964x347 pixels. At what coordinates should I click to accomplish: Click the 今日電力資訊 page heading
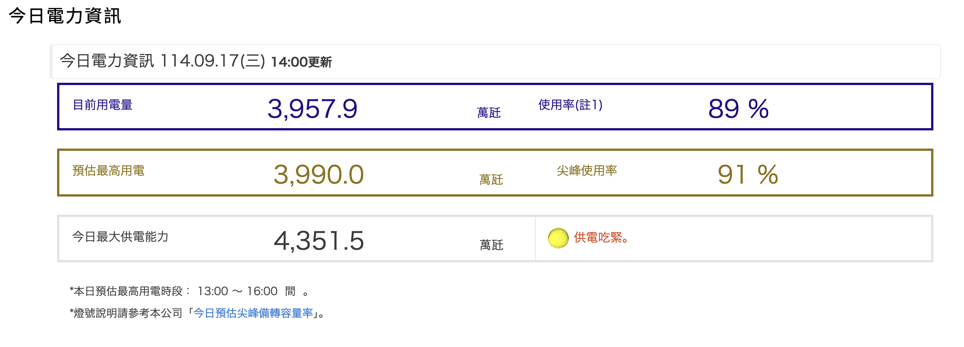pos(66,16)
